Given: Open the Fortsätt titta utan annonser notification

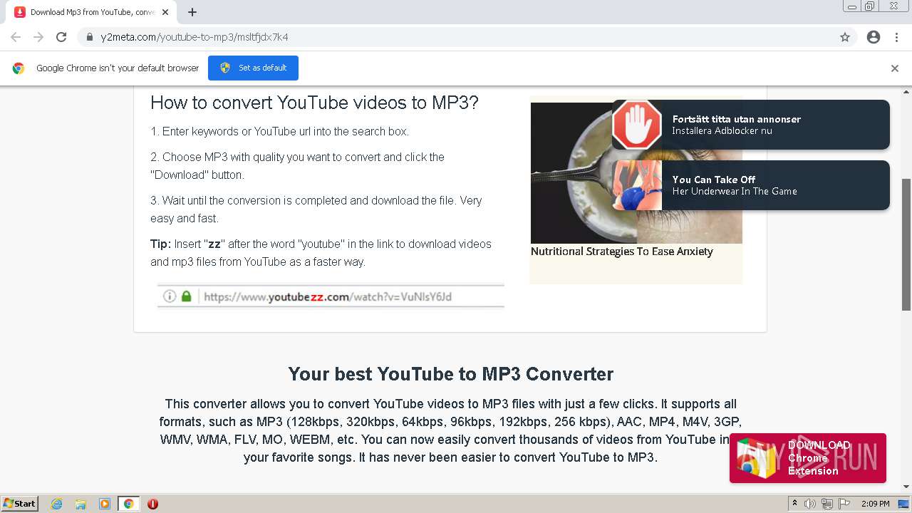Looking at the screenshot, I should [751, 125].
